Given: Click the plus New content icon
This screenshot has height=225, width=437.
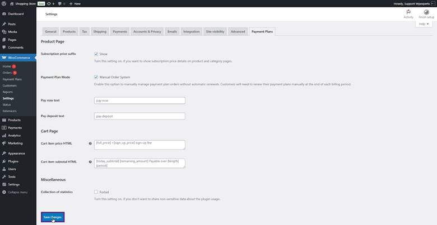Looking at the screenshot, I should coord(71,3).
